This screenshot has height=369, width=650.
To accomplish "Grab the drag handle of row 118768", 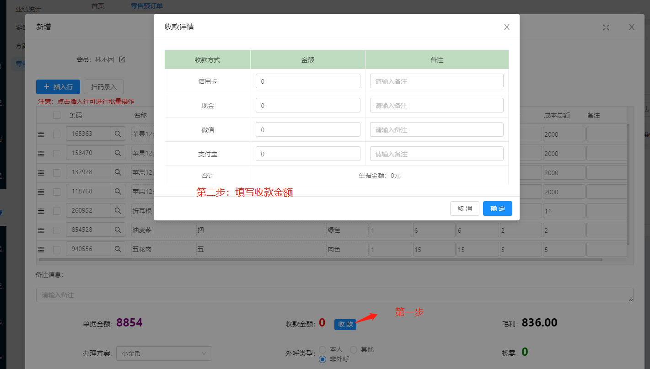I will pos(41,192).
